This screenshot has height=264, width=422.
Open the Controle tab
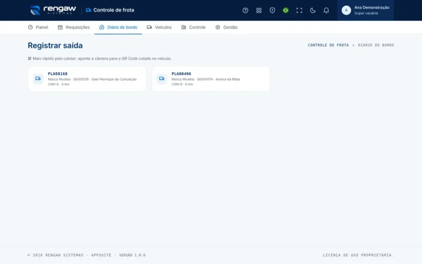tap(193, 27)
